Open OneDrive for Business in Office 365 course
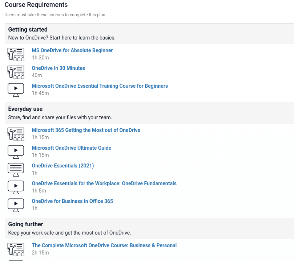This screenshot has width=298, height=261. pos(72,201)
